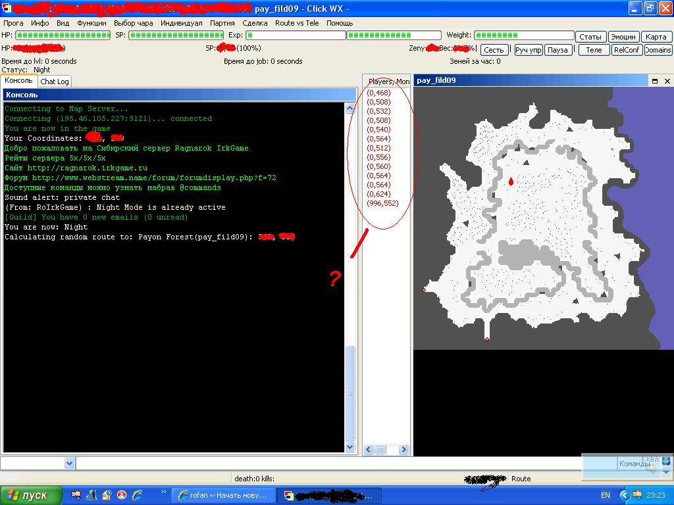Click the Weight progress bar

tap(525, 36)
